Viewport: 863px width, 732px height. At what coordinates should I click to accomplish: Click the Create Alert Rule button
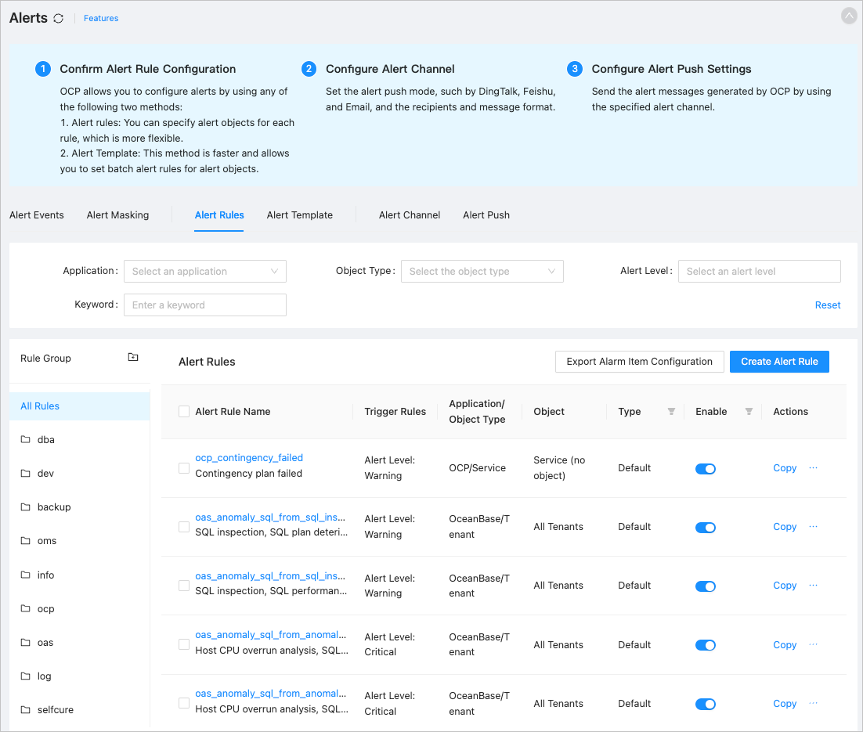(779, 362)
